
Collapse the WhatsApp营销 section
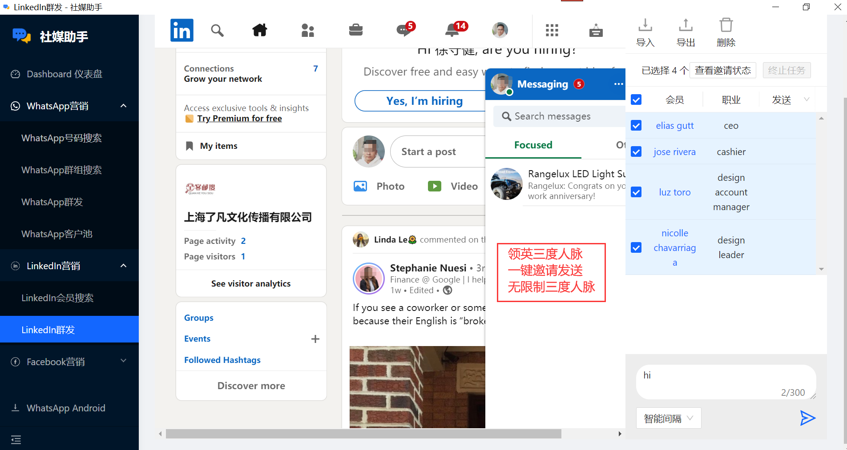click(x=124, y=106)
